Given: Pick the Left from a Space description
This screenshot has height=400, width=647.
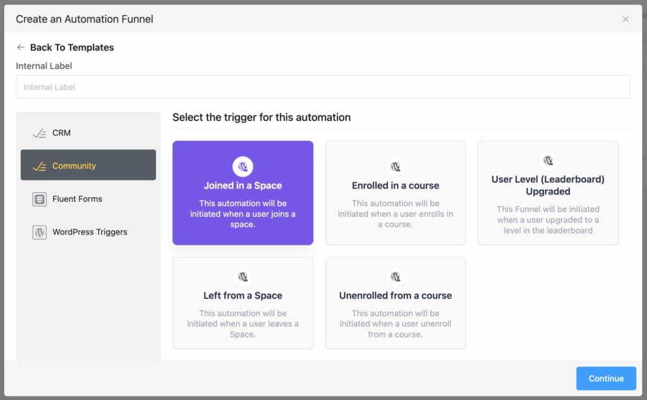Looking at the screenshot, I should 243,324.
